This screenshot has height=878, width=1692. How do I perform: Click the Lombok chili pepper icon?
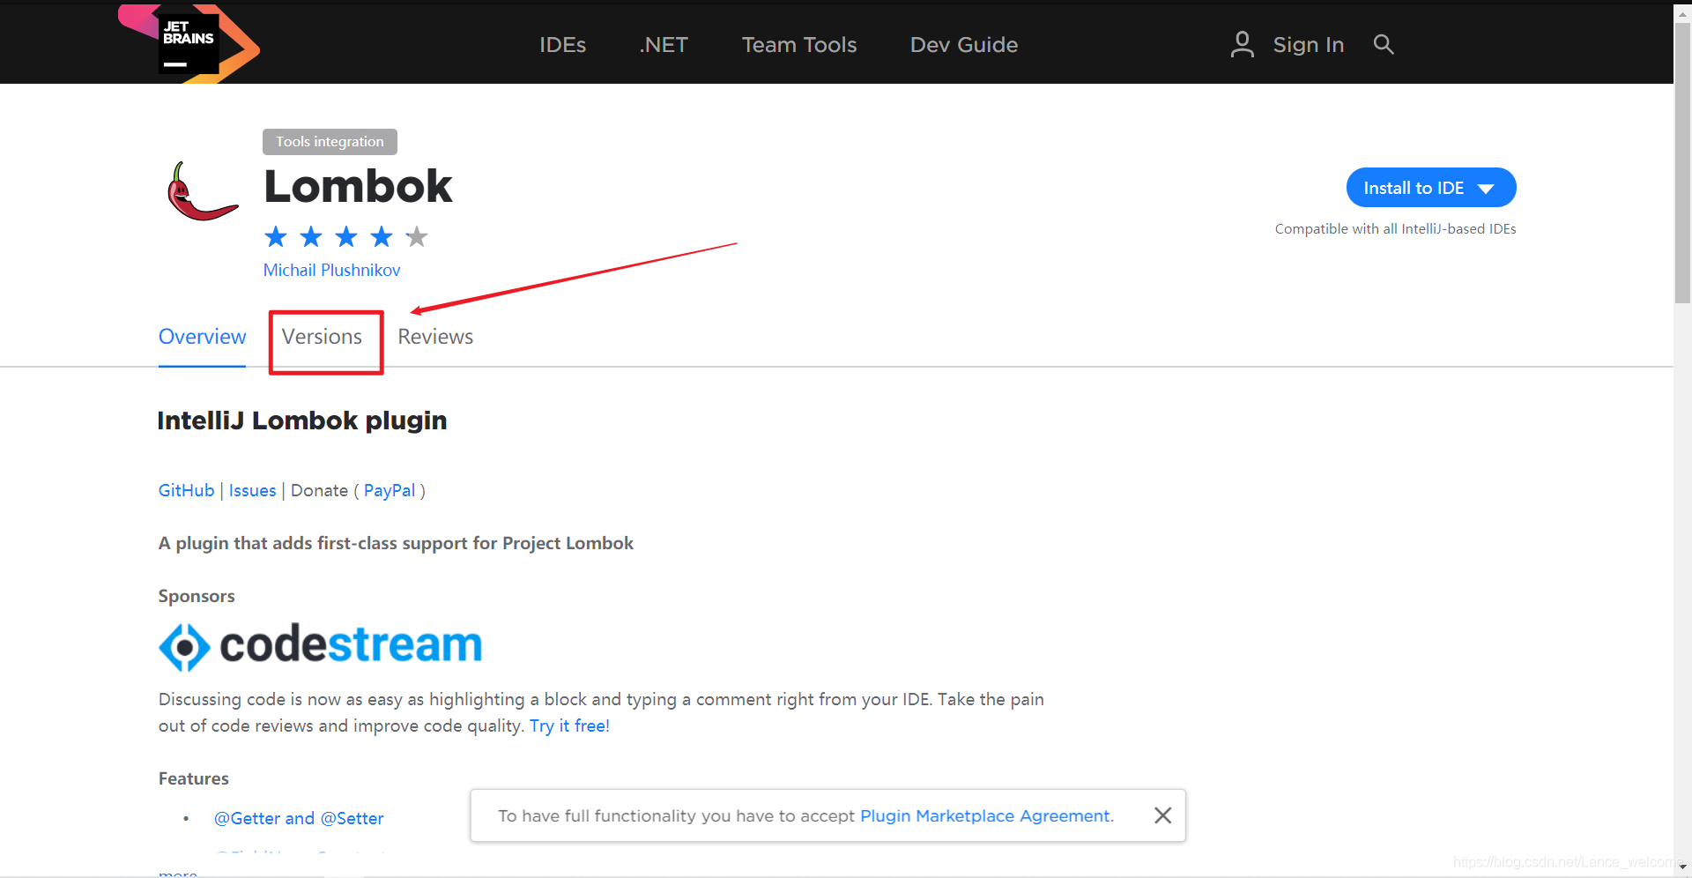coord(202,191)
